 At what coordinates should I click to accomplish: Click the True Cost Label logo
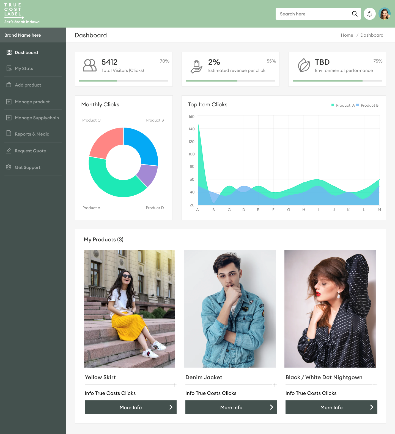pos(22,13)
